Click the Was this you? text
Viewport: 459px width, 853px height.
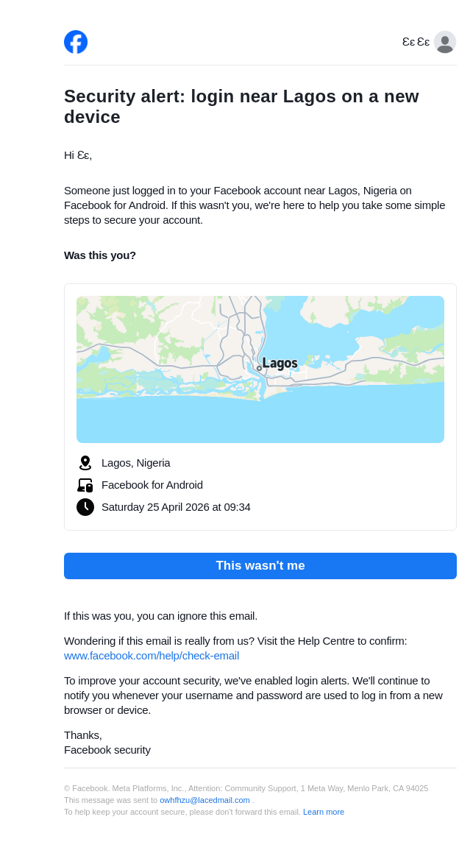(100, 255)
